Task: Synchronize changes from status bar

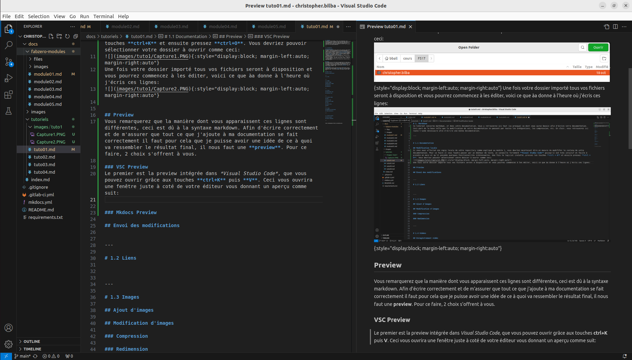Action: click(x=35, y=356)
